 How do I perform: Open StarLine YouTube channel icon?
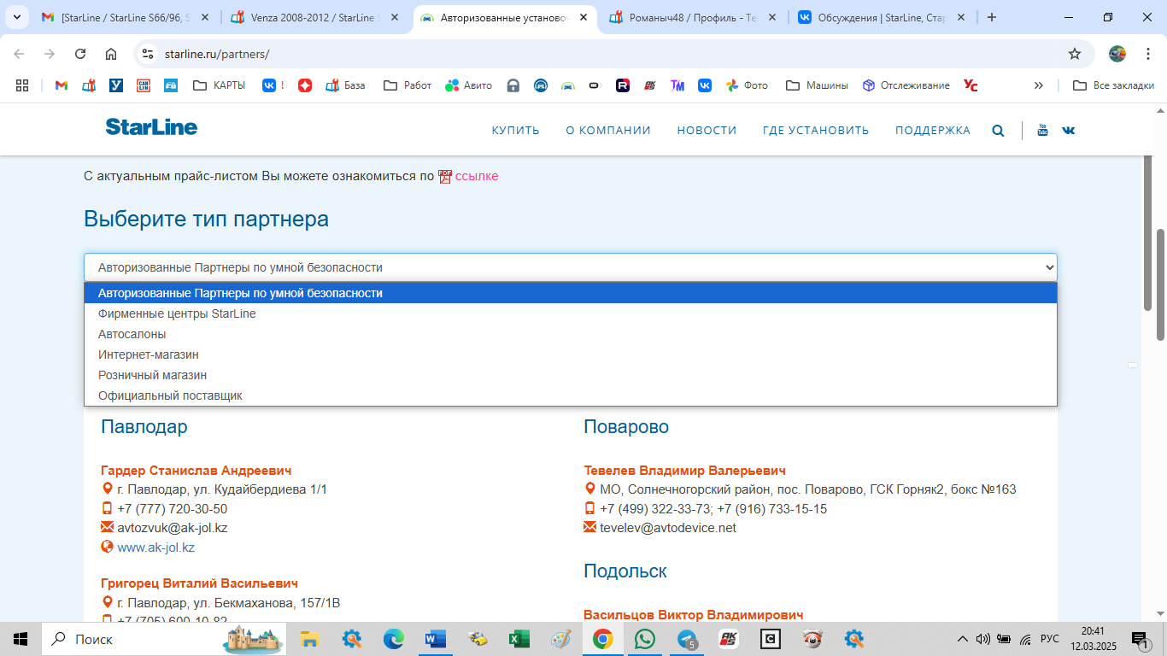point(1042,131)
